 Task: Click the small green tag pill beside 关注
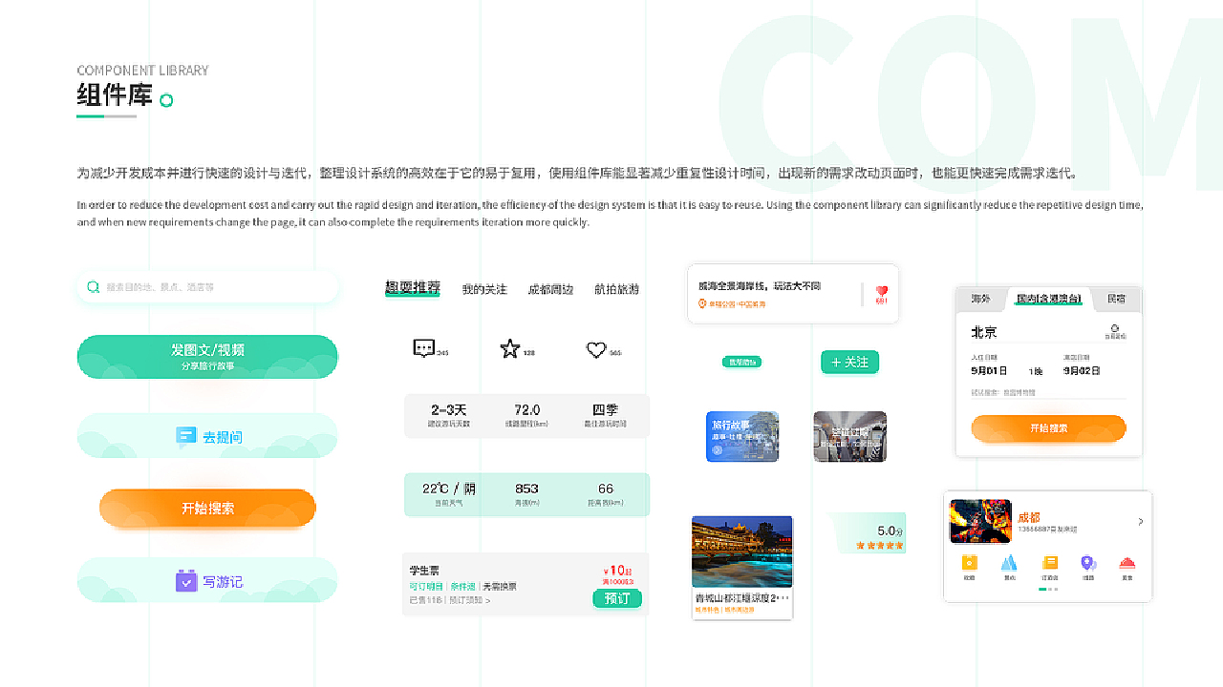pos(741,362)
